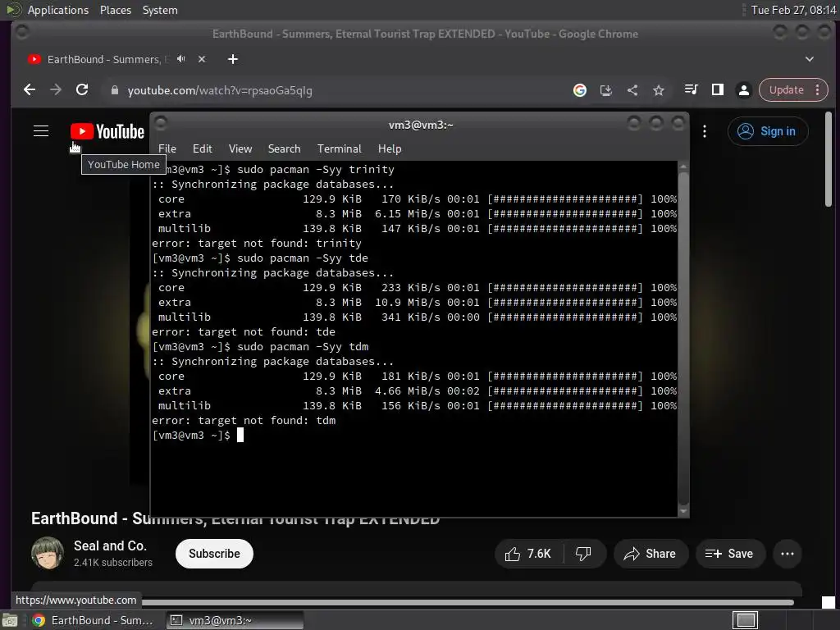Switch to vm3@vm3:~ taskbar entry
The height and width of the screenshot is (630, 840).
(x=235, y=620)
